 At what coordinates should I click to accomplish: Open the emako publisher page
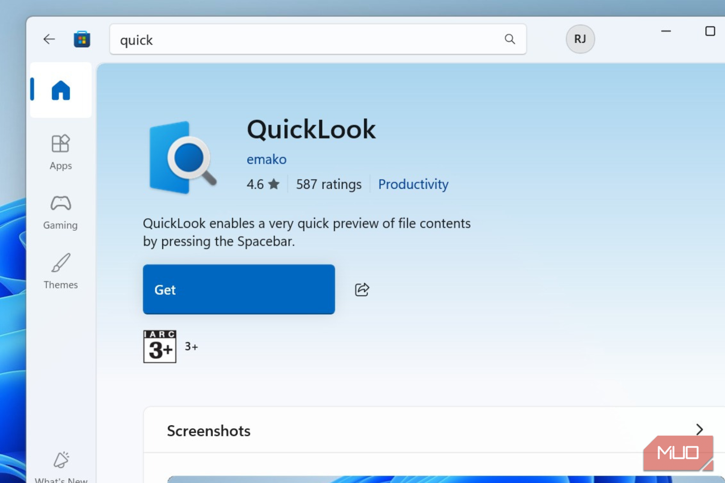(266, 159)
